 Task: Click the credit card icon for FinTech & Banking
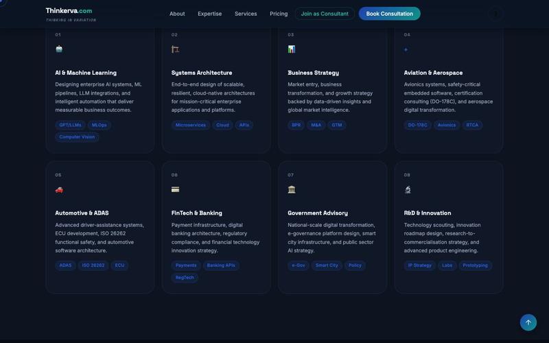(176, 189)
